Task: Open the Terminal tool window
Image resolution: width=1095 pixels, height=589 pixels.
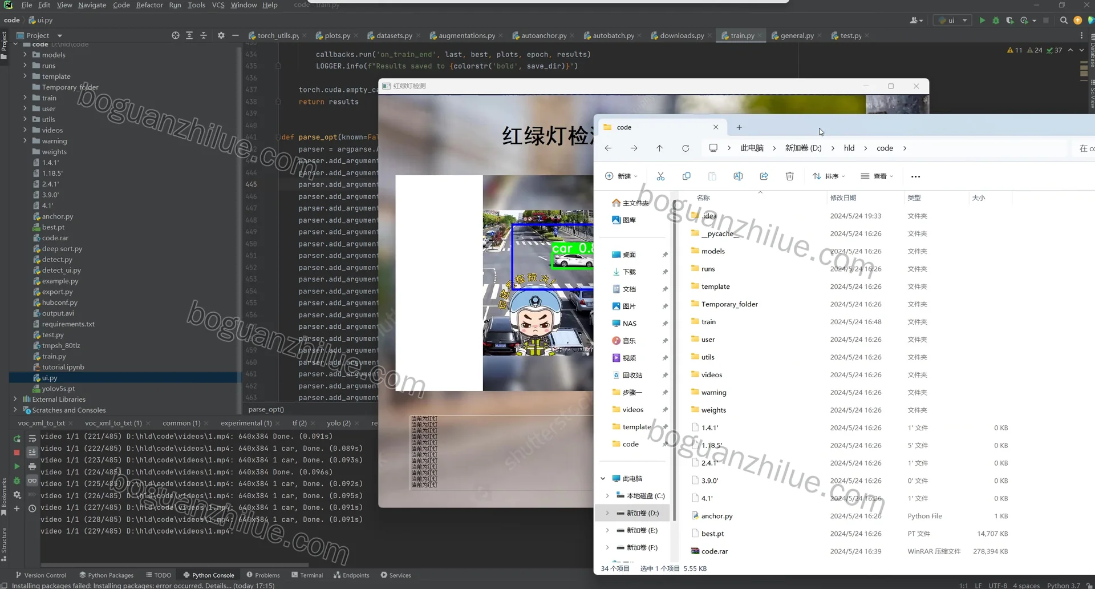Action: click(307, 575)
